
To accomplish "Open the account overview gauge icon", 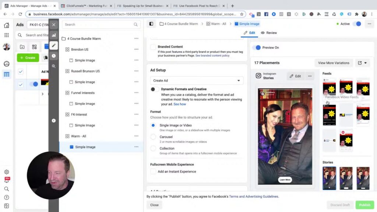I will click(6, 64).
